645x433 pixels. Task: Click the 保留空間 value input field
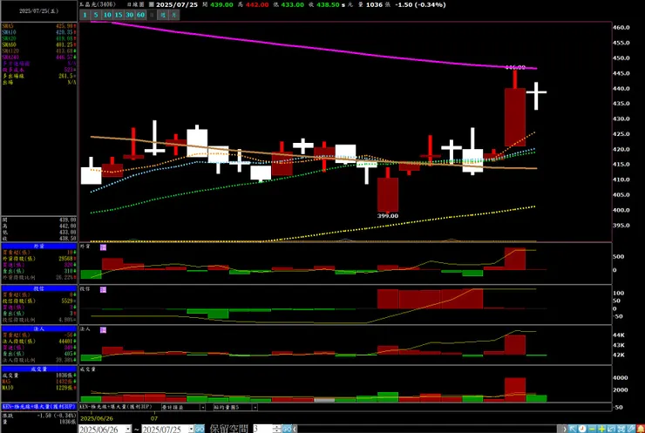click(262, 429)
